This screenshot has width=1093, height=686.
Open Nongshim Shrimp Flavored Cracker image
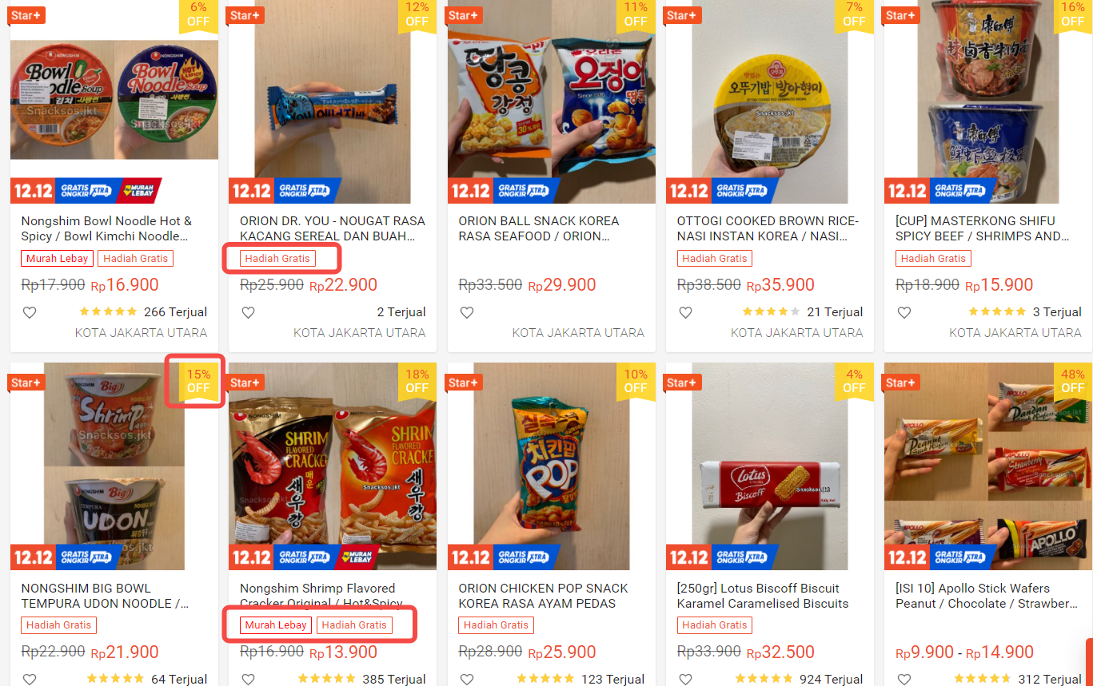[x=333, y=466]
